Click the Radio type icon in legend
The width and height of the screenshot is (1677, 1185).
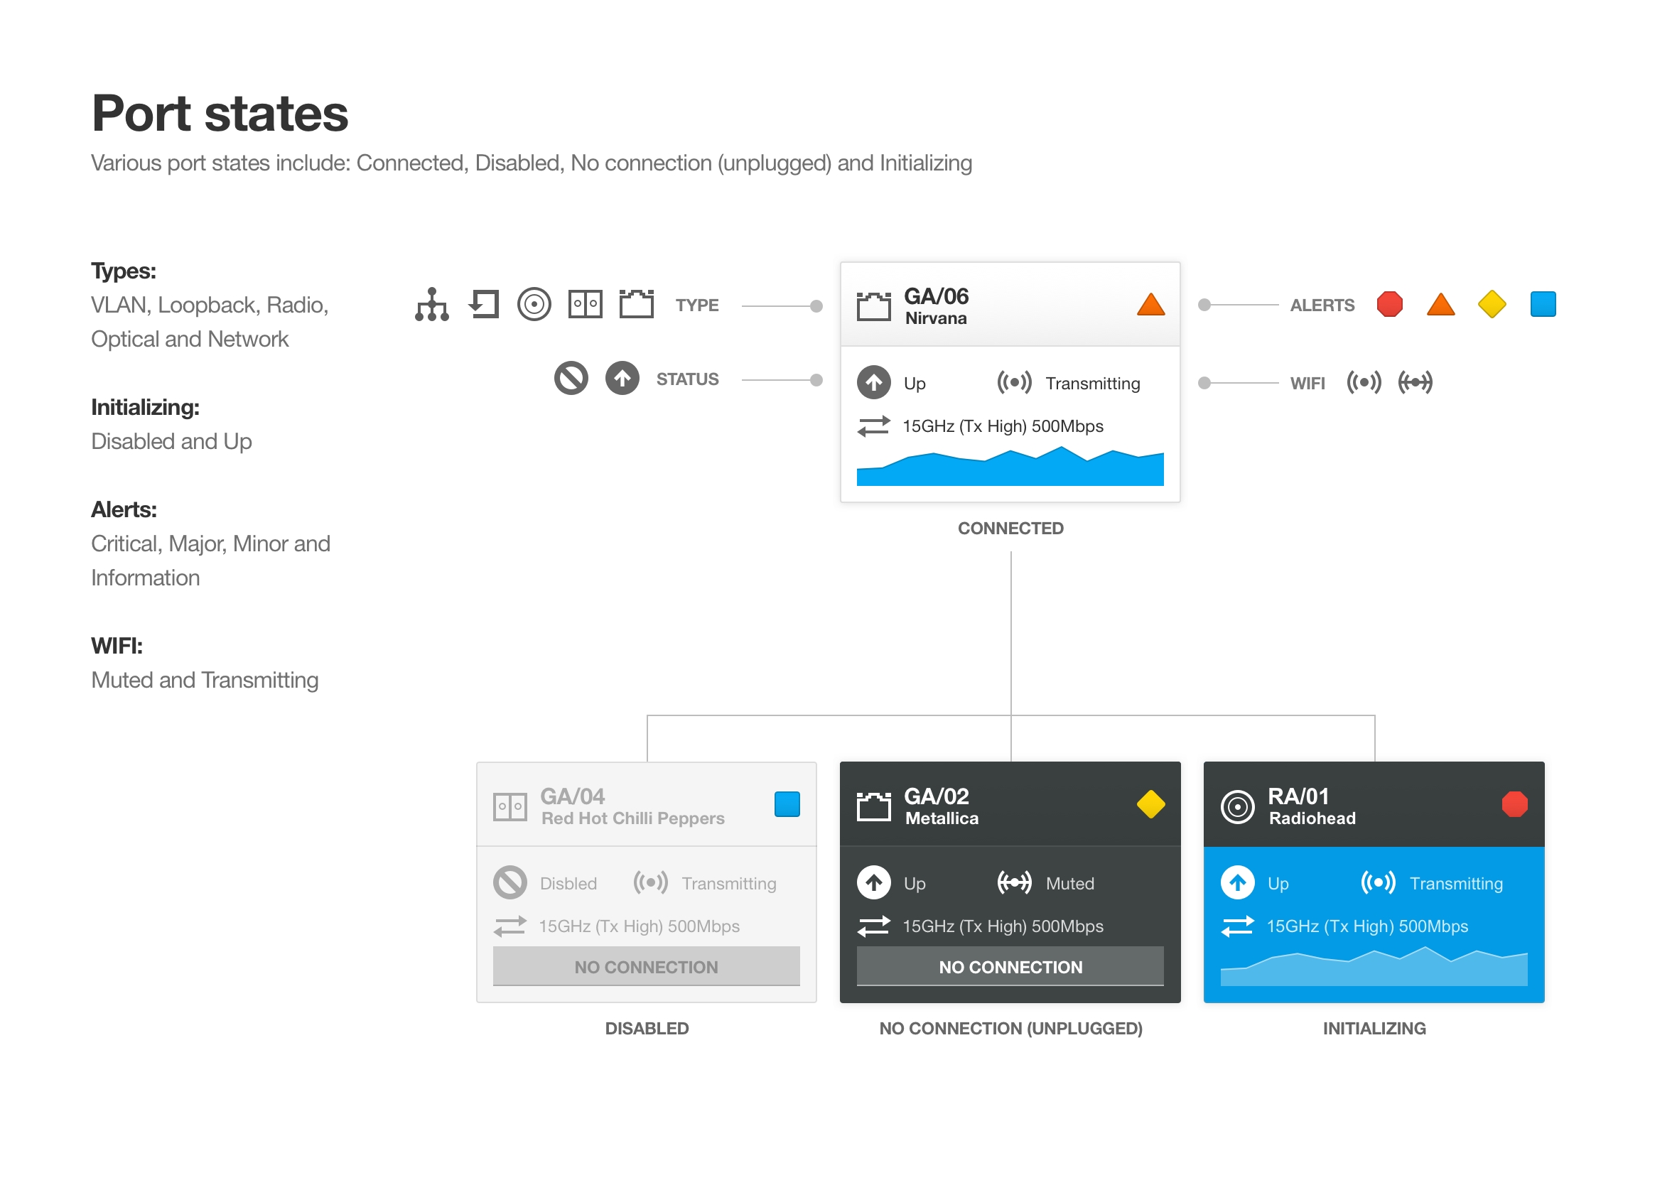[x=534, y=305]
